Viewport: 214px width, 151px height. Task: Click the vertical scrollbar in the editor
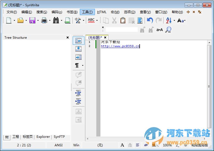tap(209, 86)
